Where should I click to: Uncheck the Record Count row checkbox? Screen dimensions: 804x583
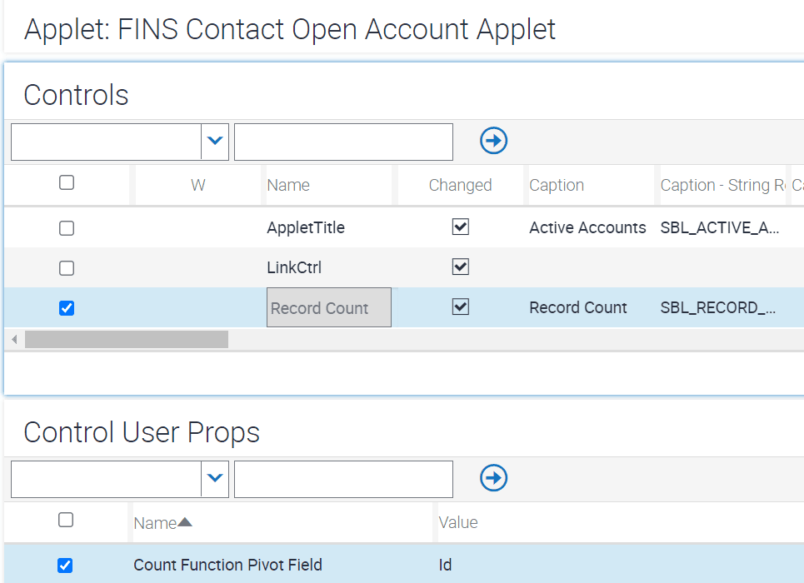tap(66, 307)
